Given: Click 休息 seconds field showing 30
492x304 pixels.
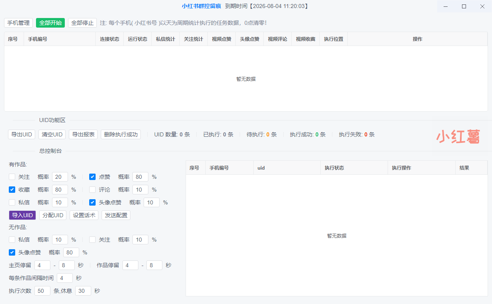Looking at the screenshot, I should (83, 291).
